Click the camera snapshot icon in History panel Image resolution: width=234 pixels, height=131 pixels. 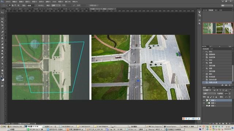click(x=226, y=85)
